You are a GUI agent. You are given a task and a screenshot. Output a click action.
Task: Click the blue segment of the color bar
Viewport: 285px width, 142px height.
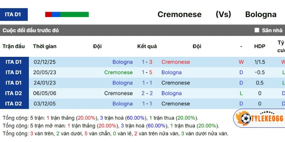[56, 15]
